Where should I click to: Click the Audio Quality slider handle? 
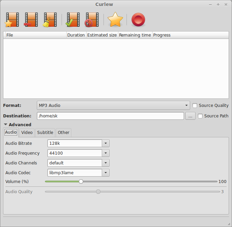[98, 191]
